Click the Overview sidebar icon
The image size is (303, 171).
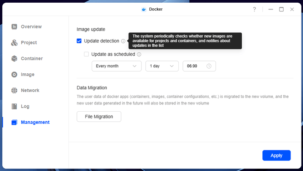(x=14, y=26)
